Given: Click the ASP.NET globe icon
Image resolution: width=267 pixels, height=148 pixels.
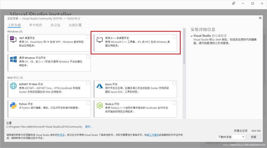Looking at the screenshot, I should (13, 86).
